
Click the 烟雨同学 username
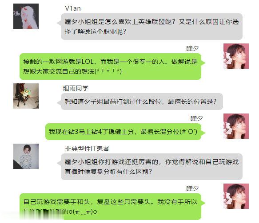point(76,88)
